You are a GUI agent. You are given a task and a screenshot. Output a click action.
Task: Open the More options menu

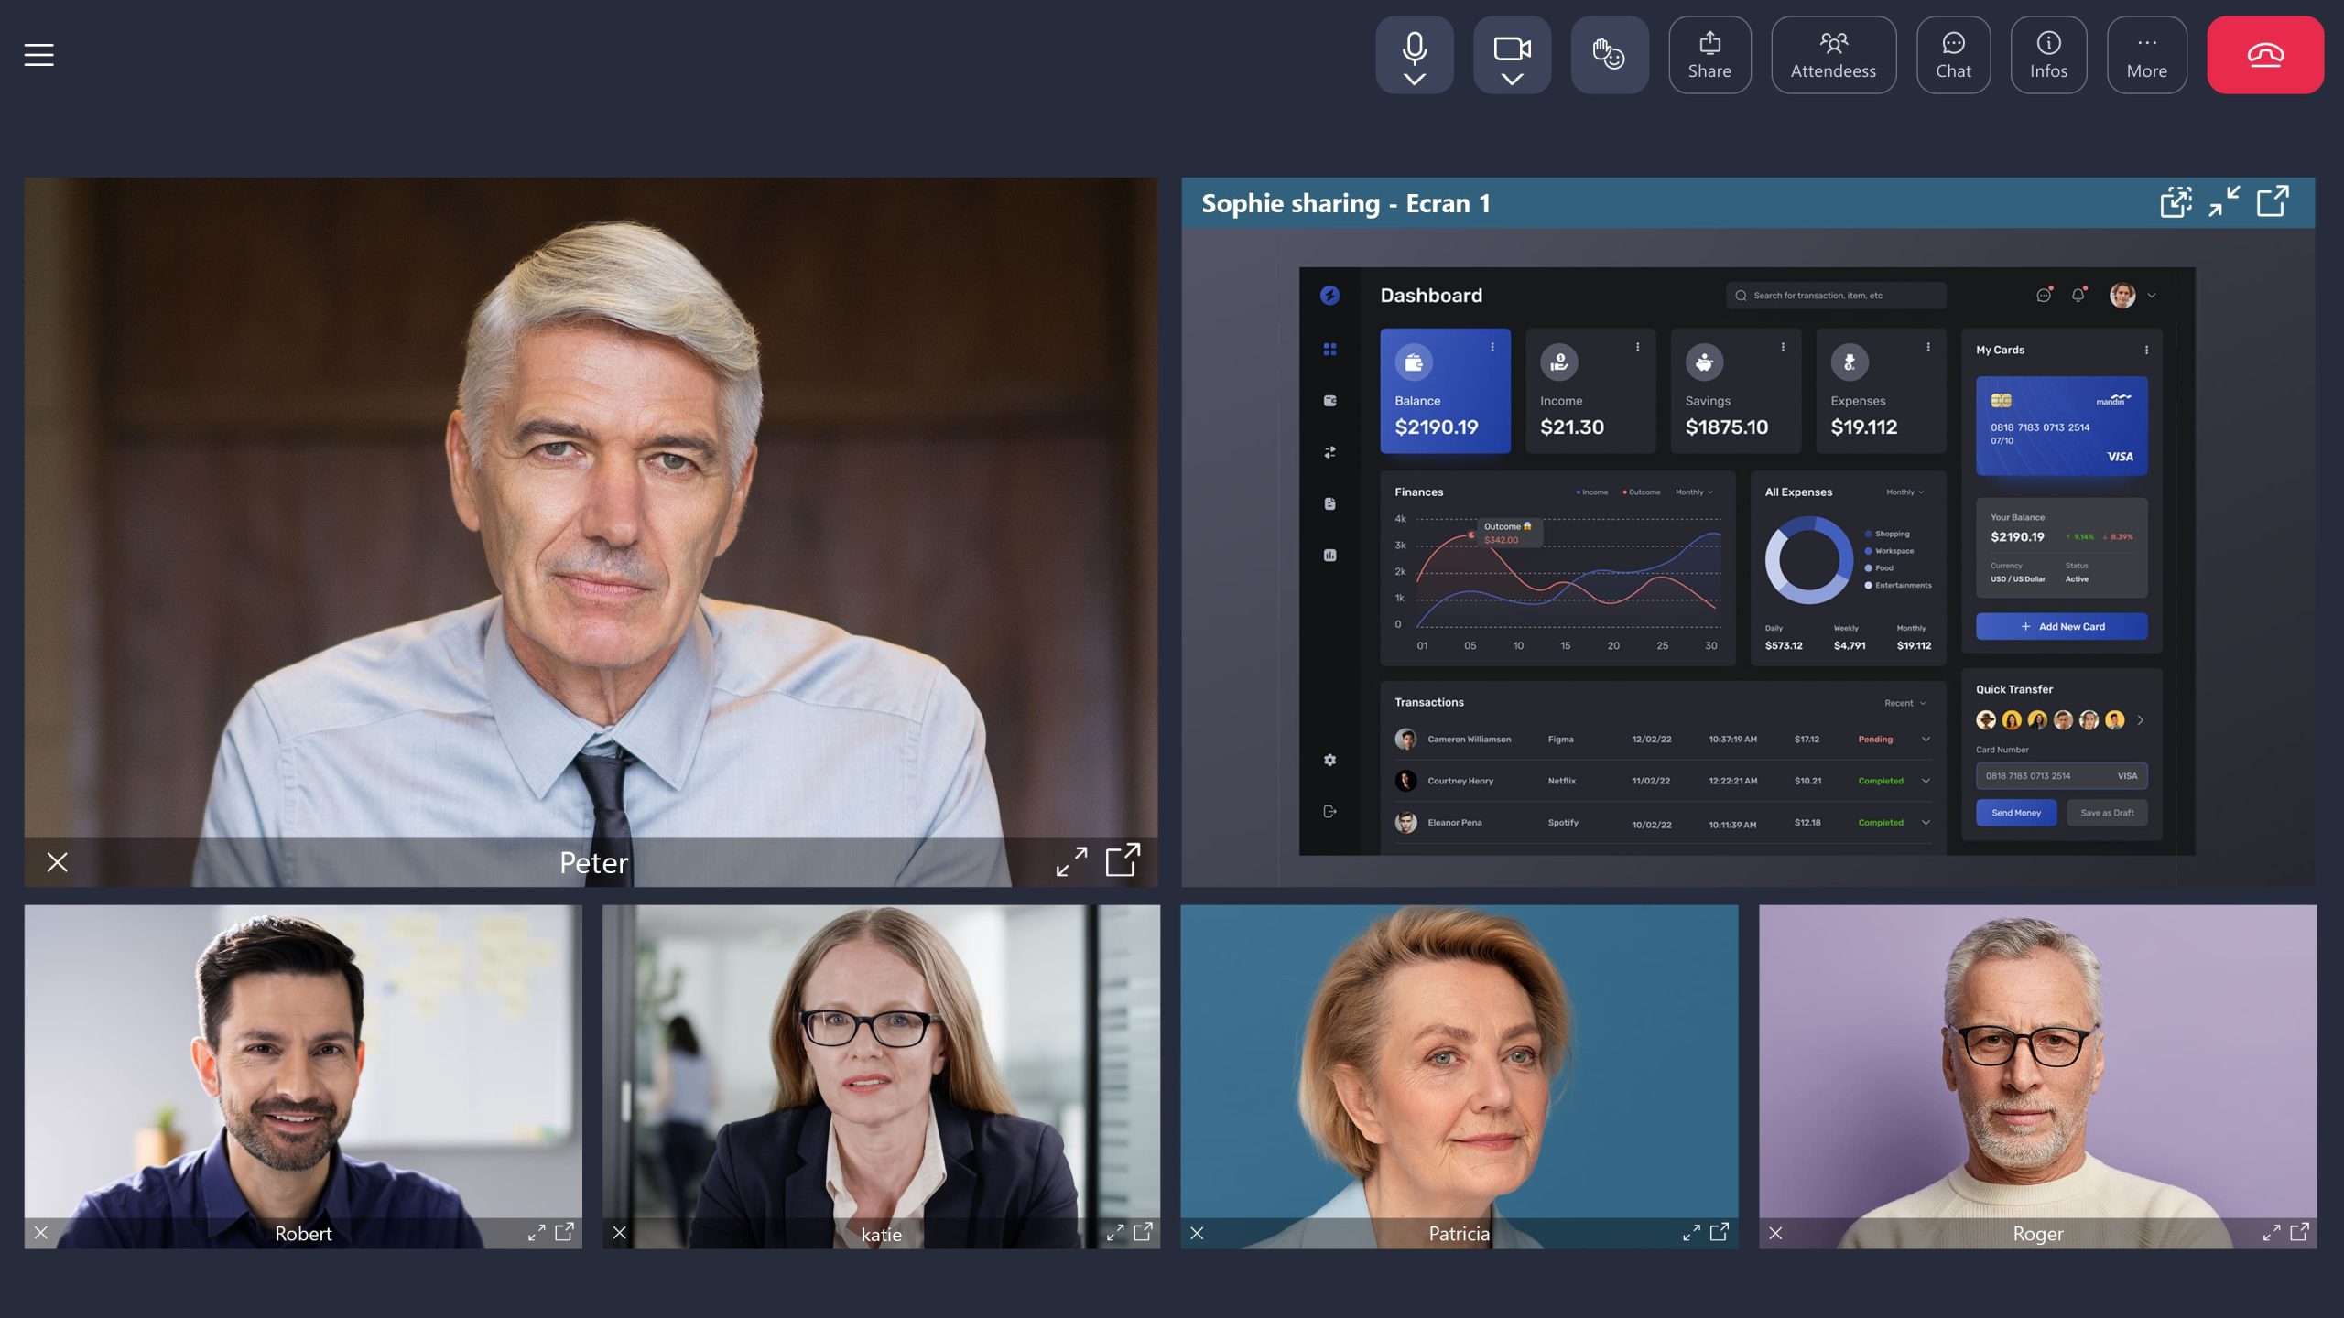(x=2146, y=55)
